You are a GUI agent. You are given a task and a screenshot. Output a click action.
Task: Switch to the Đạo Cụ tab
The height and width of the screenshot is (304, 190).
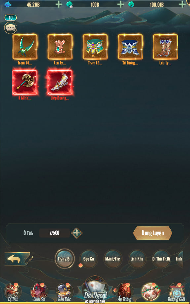pos(89,259)
